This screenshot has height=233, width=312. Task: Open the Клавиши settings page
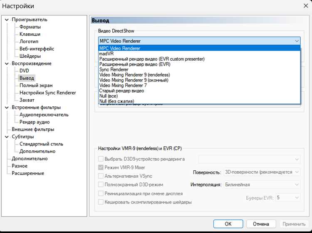click(x=30, y=34)
